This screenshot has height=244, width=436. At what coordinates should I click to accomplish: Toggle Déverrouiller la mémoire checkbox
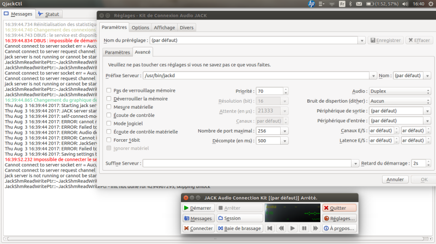click(x=108, y=99)
